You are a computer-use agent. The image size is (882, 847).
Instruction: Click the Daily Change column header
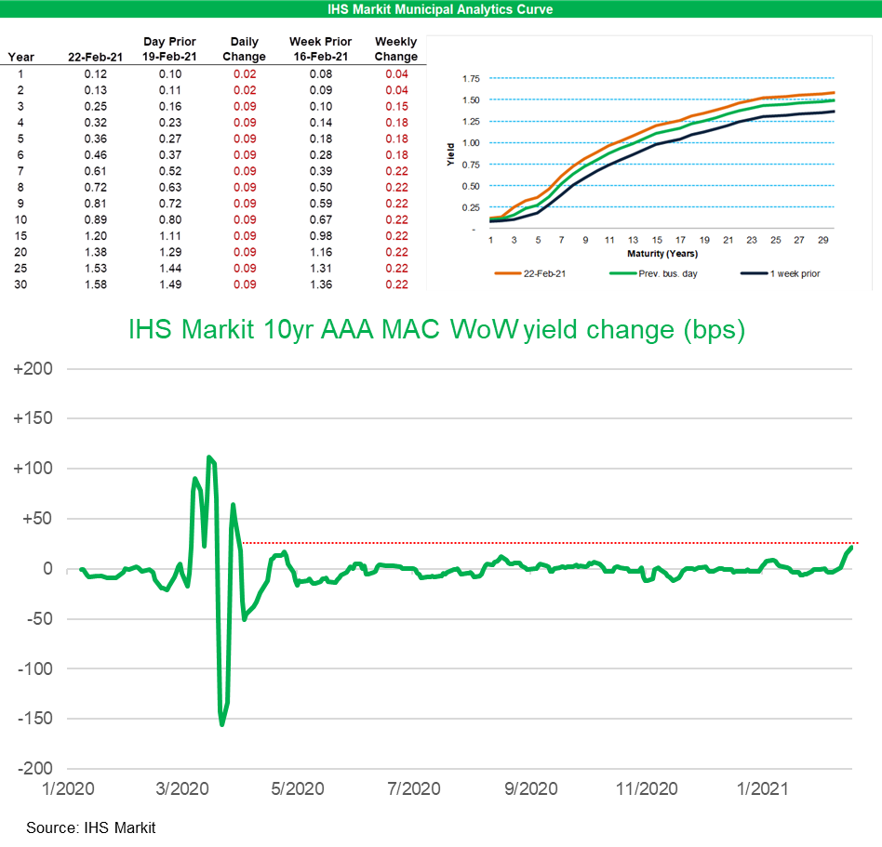tap(247, 49)
